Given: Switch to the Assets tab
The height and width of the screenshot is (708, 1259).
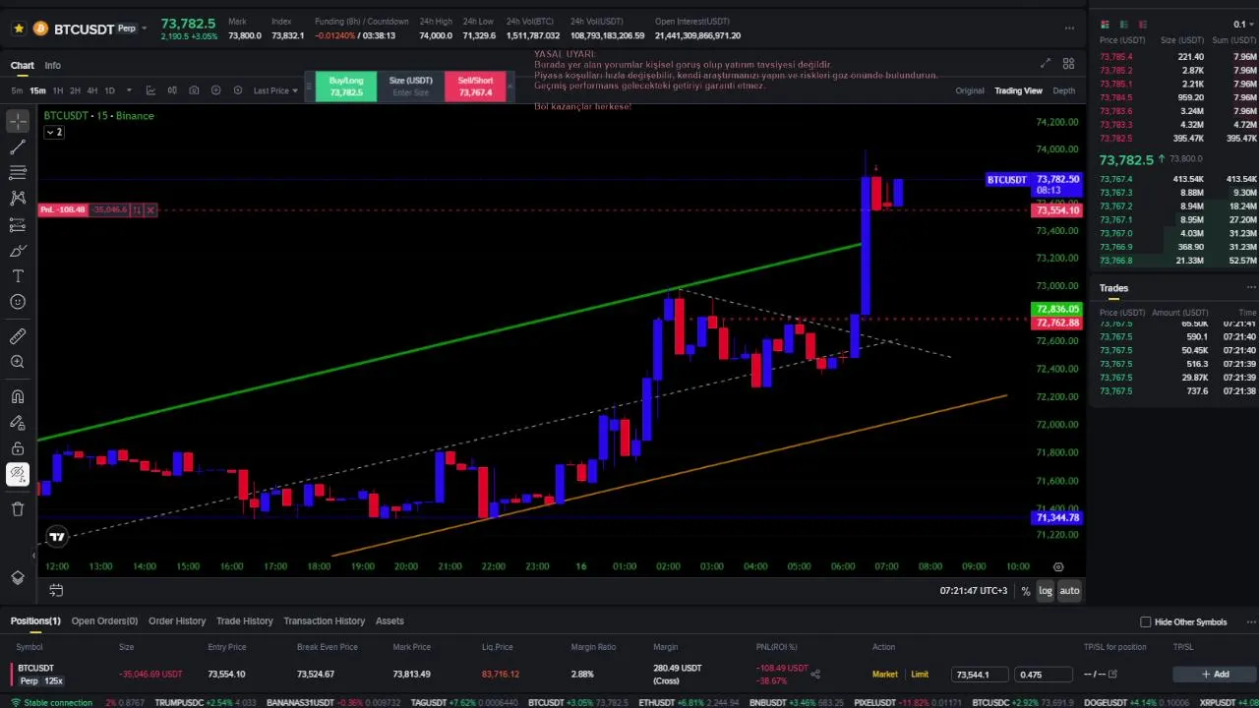Looking at the screenshot, I should [x=390, y=621].
